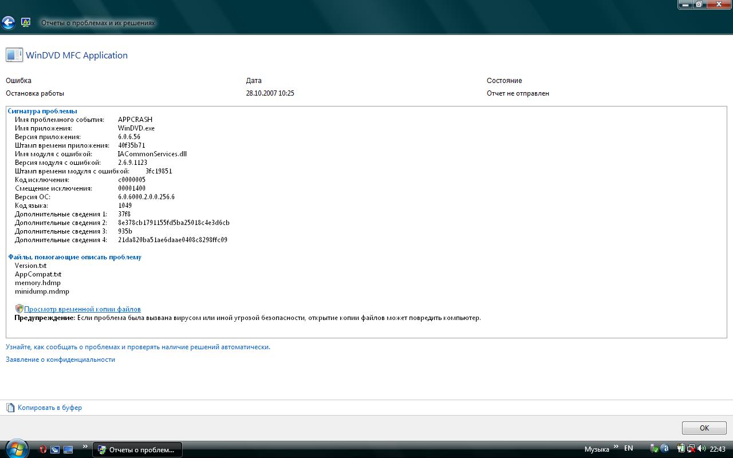Click the system clock showing 22:43
733x458 pixels.
(718, 449)
